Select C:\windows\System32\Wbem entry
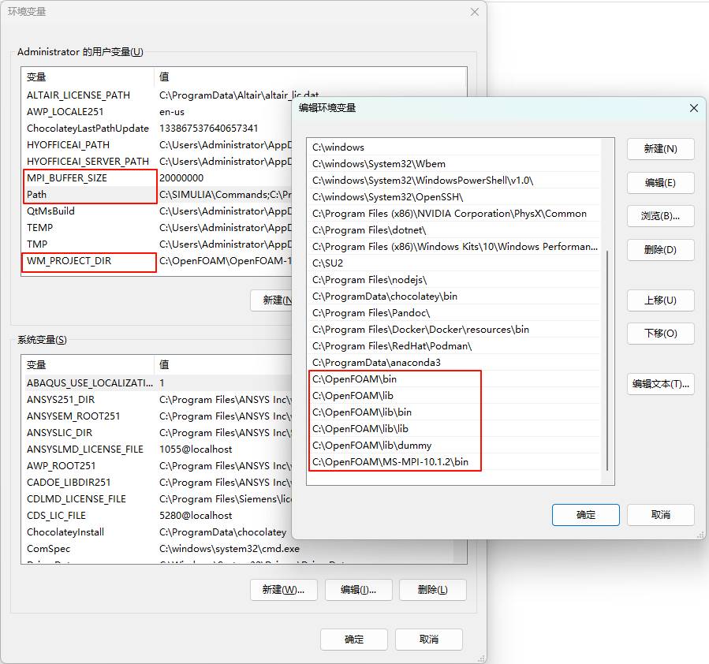709x664 pixels. [x=454, y=163]
